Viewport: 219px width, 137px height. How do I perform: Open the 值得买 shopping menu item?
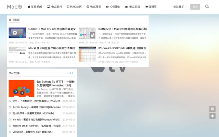(x=151, y=7)
